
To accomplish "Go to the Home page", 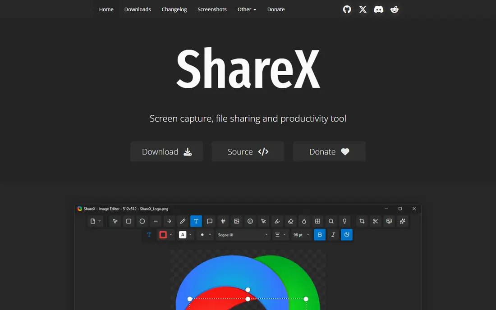I will click(x=106, y=9).
